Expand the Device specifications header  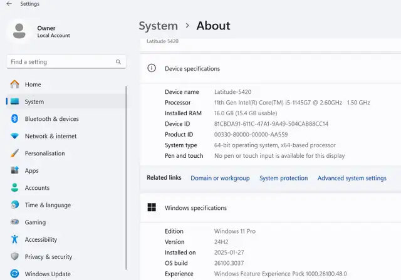pyautogui.click(x=271, y=68)
